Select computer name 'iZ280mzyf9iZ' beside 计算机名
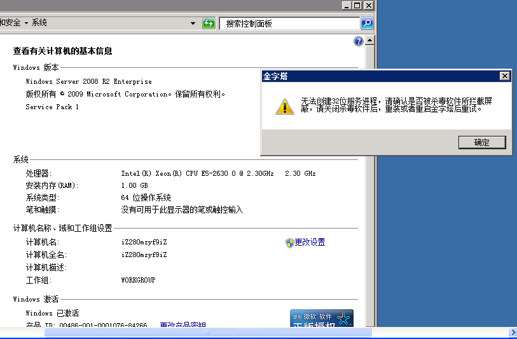517x339 pixels. point(144,243)
